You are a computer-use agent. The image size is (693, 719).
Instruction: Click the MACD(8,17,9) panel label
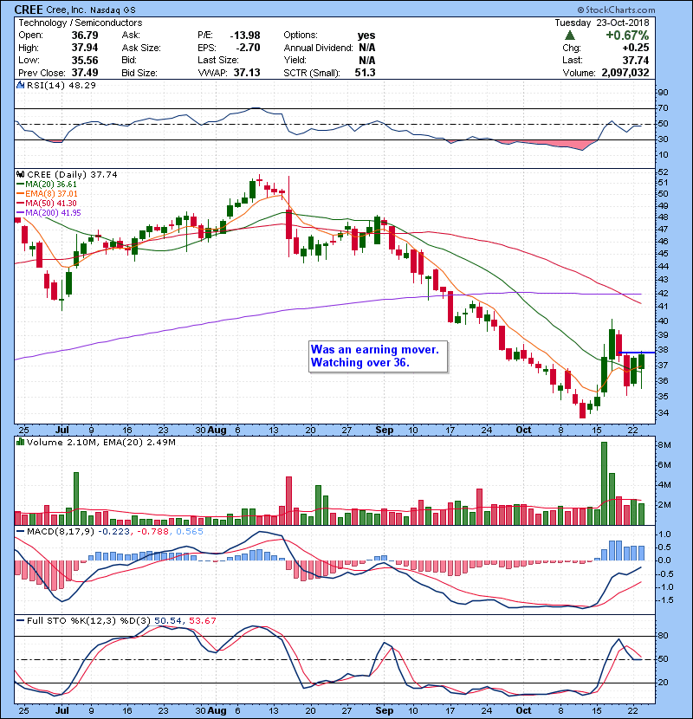pyautogui.click(x=60, y=532)
